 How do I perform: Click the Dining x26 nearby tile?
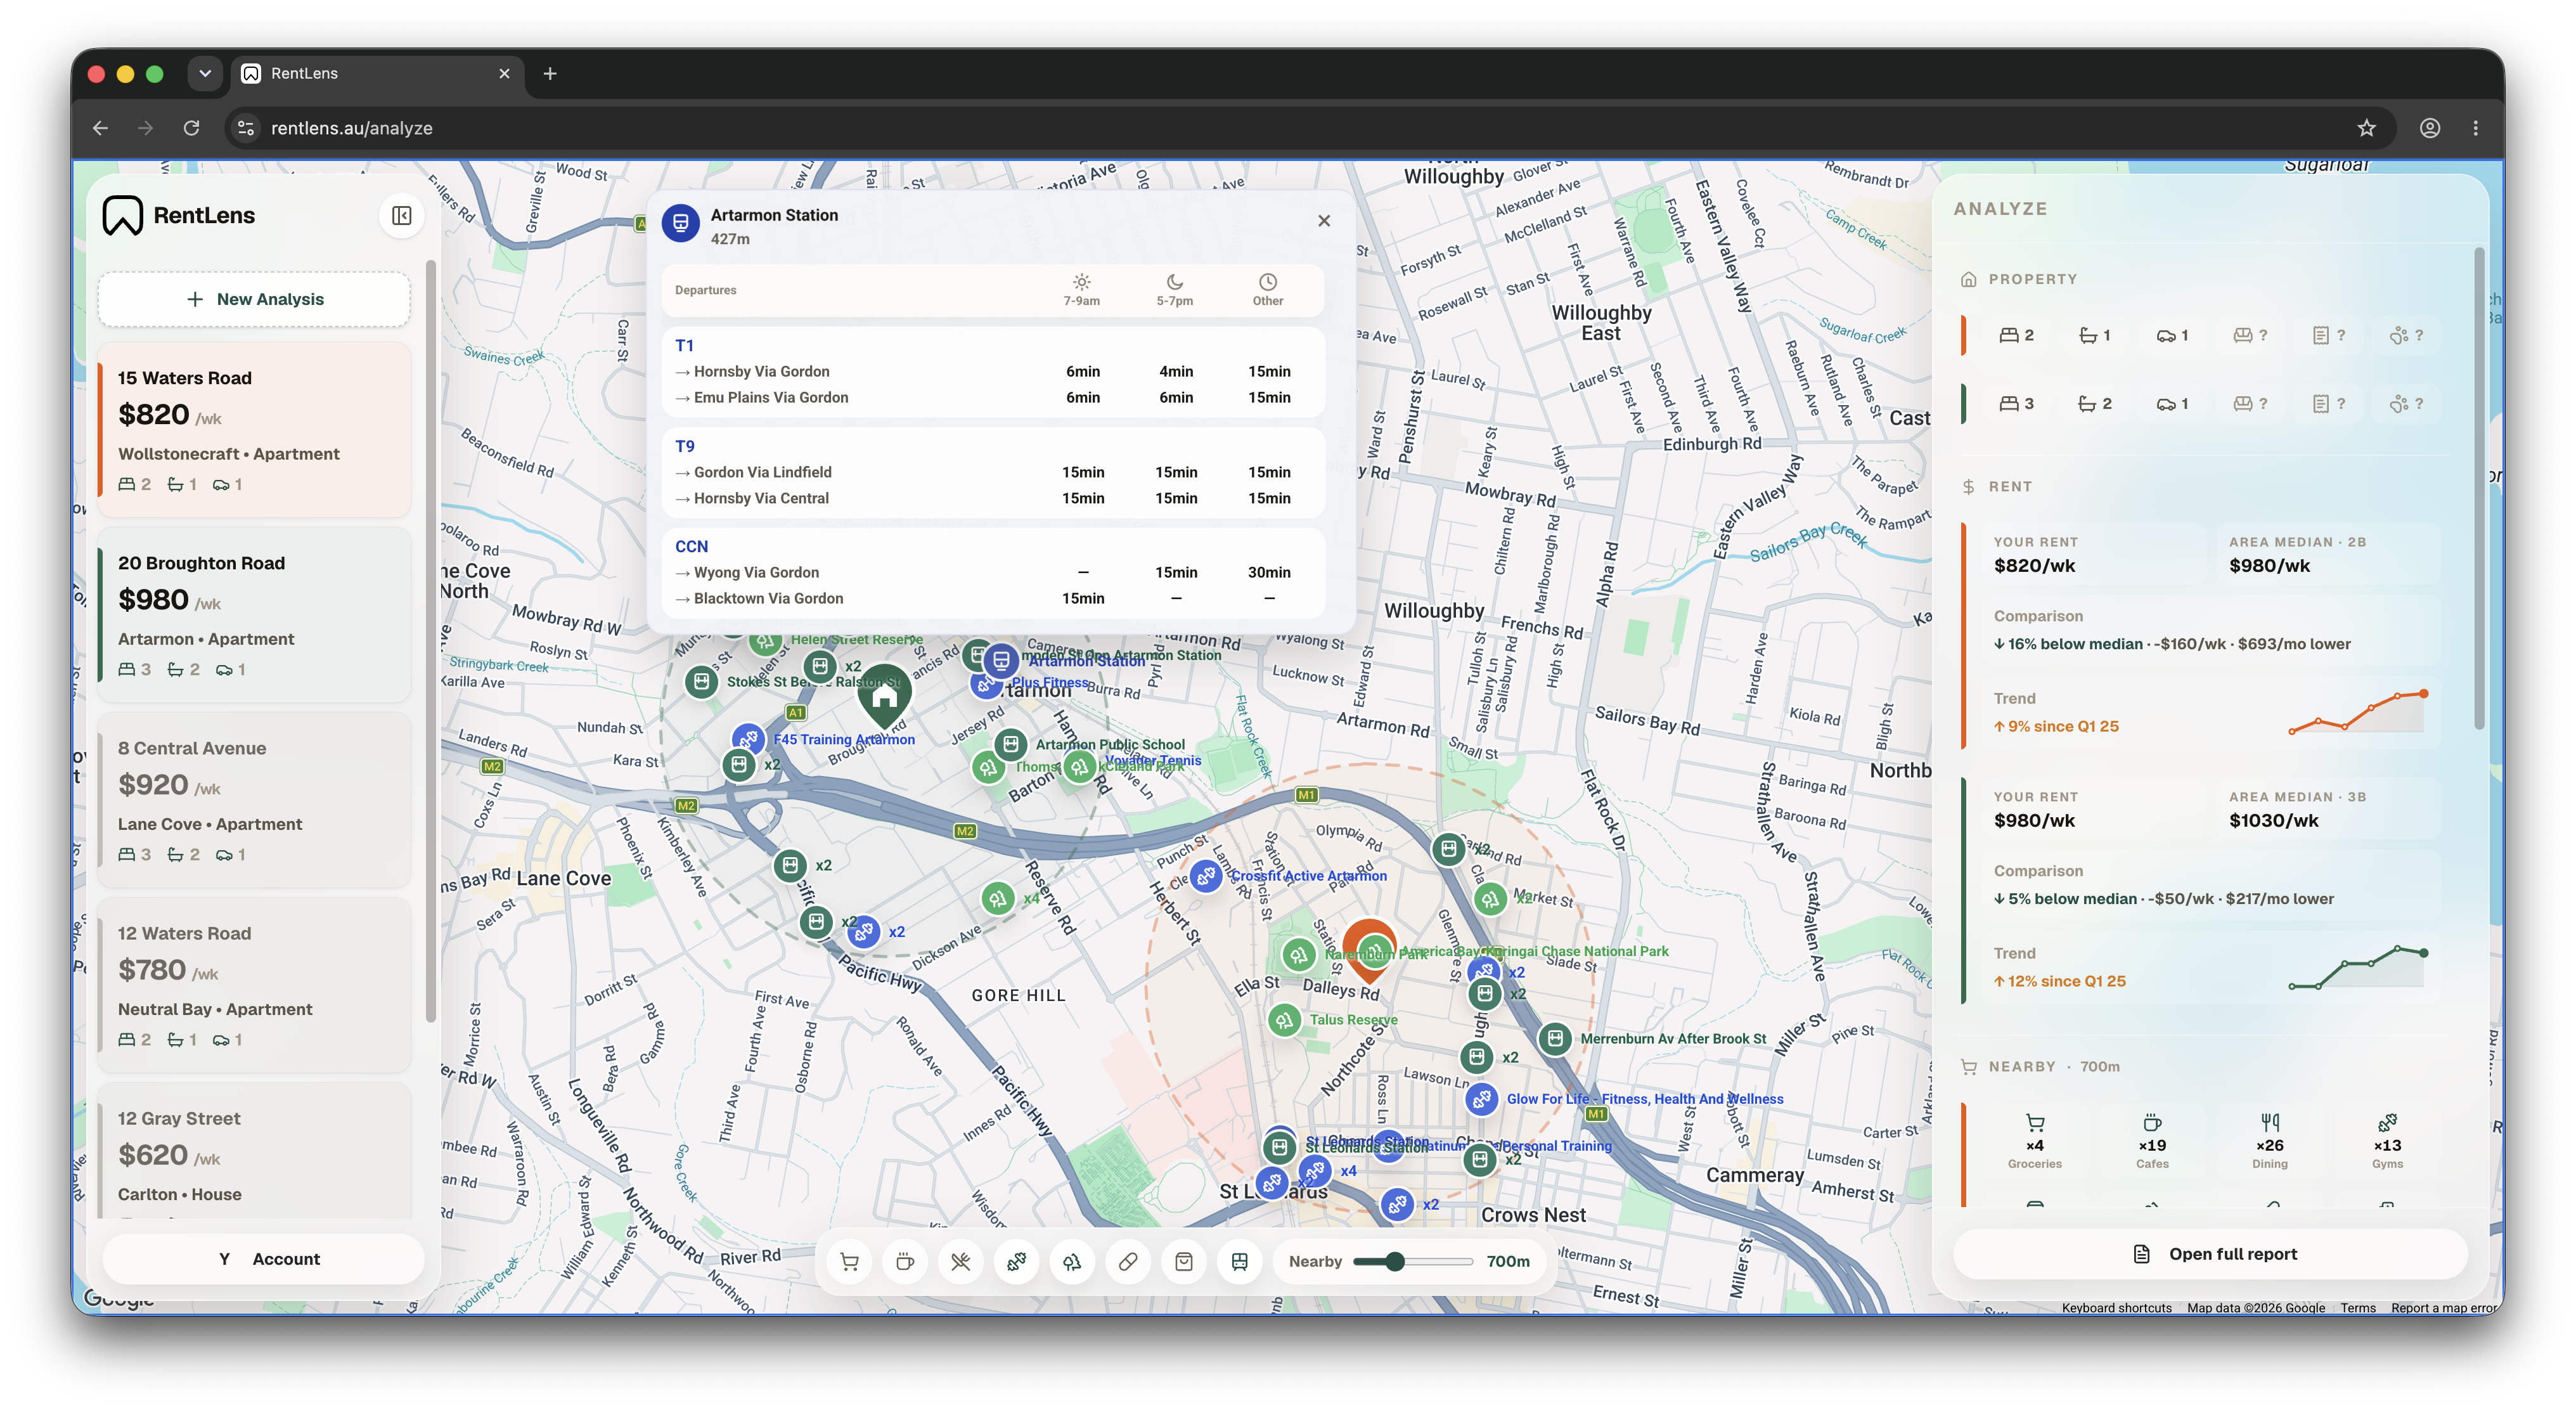[2270, 1141]
